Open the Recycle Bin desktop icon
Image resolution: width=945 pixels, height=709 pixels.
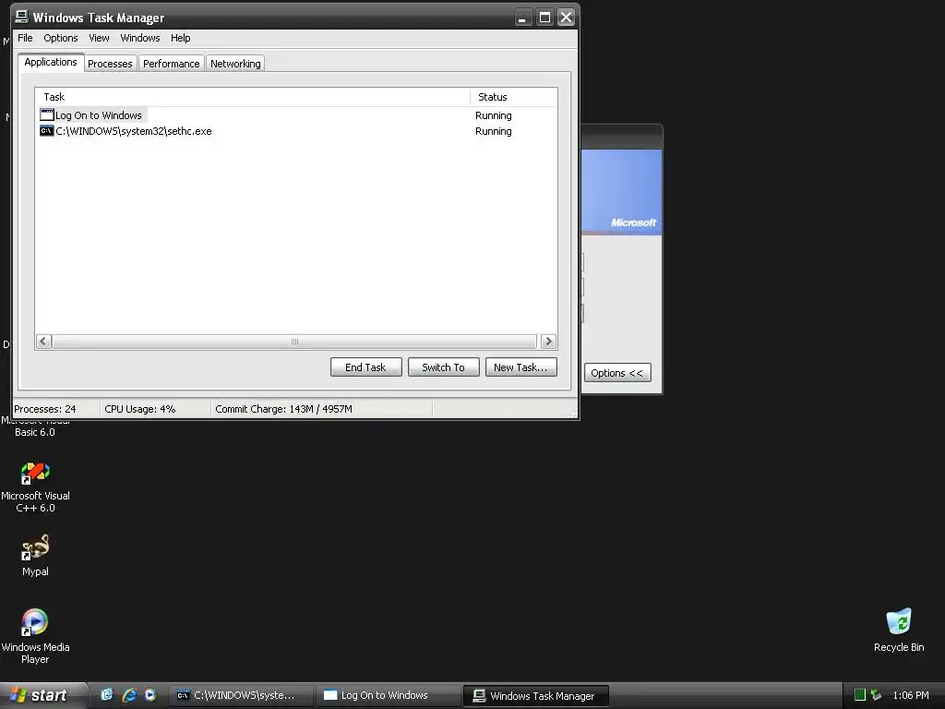click(x=899, y=631)
